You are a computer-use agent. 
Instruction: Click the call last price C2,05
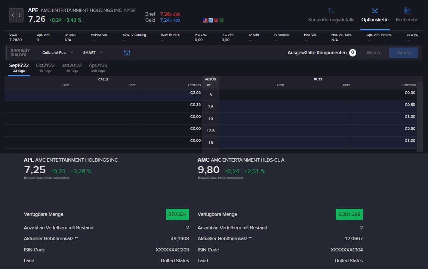[195, 93]
